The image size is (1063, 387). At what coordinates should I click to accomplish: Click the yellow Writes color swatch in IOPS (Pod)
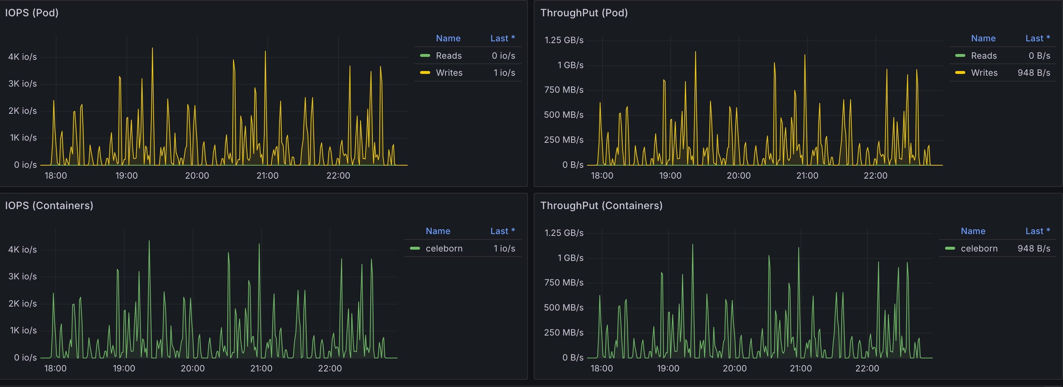(x=425, y=73)
